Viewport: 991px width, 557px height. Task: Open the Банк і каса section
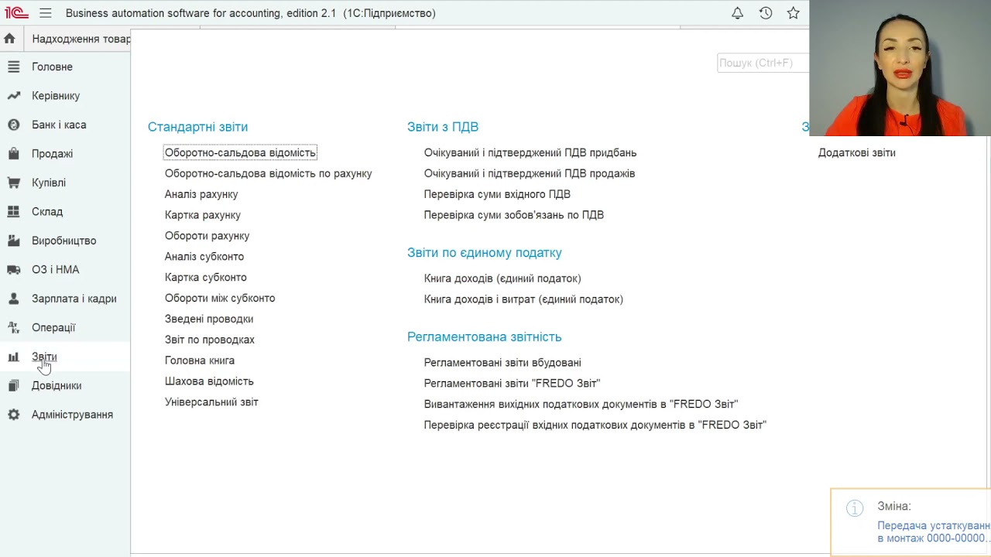click(x=59, y=125)
